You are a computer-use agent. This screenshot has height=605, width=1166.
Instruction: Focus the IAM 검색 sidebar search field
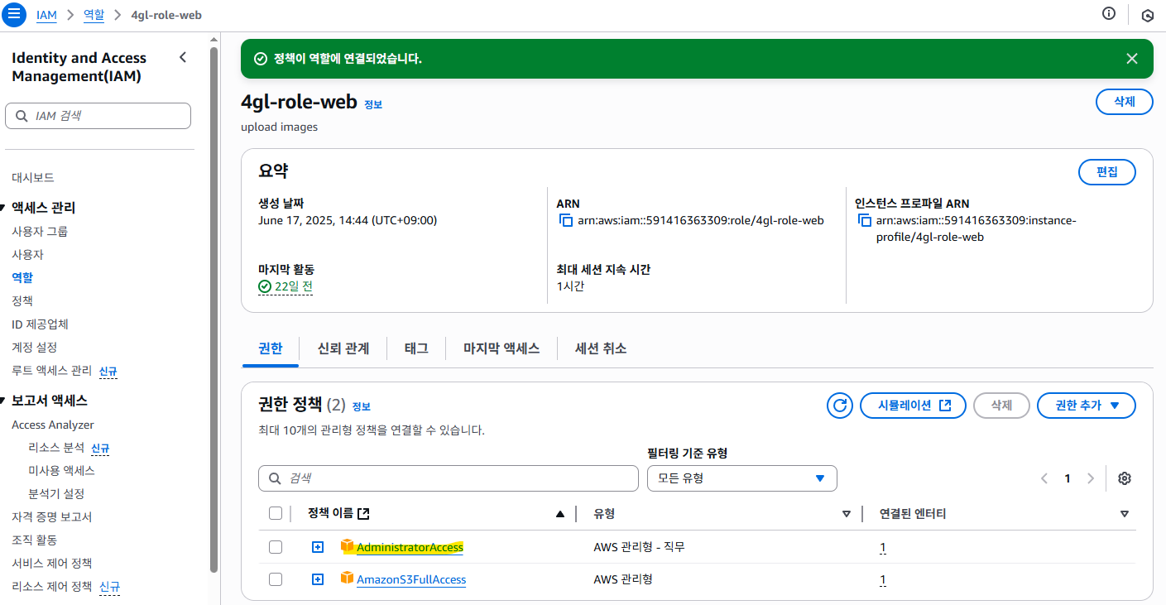click(98, 116)
